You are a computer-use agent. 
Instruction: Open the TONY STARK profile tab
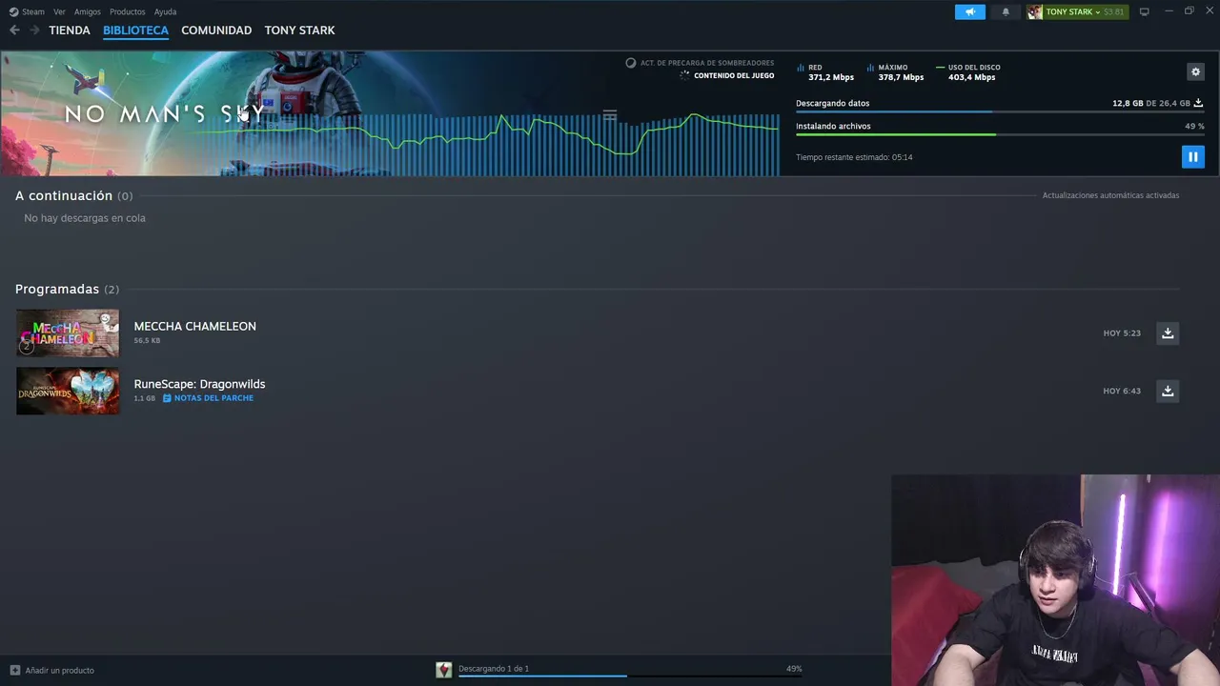[299, 30]
